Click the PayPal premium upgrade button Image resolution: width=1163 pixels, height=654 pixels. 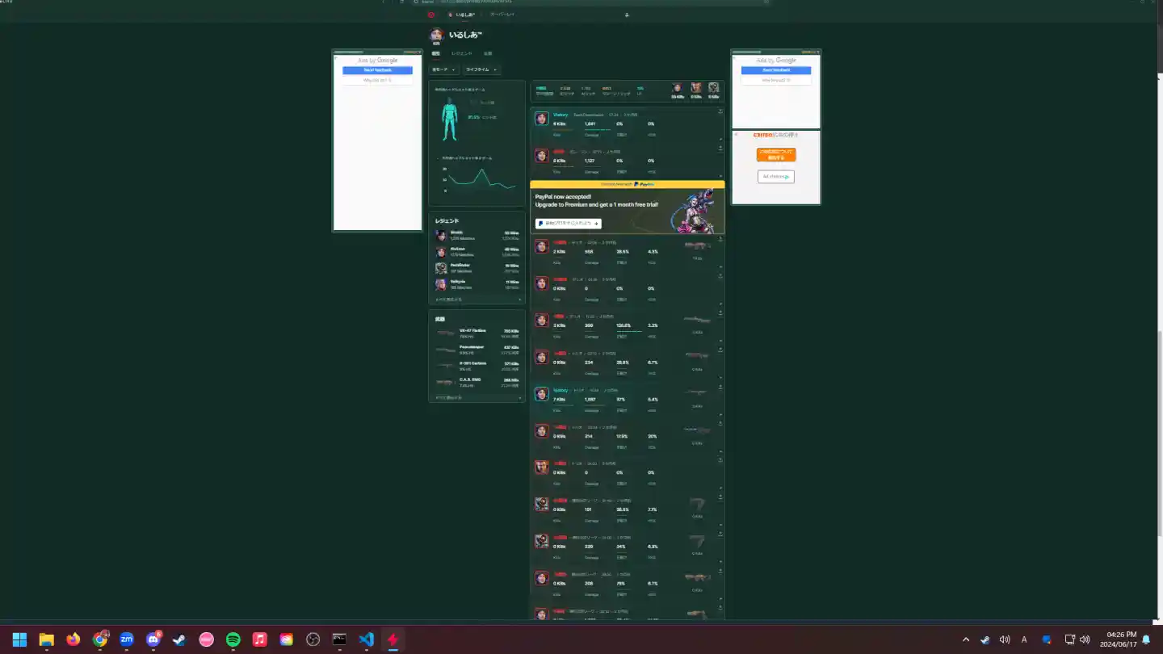[568, 223]
